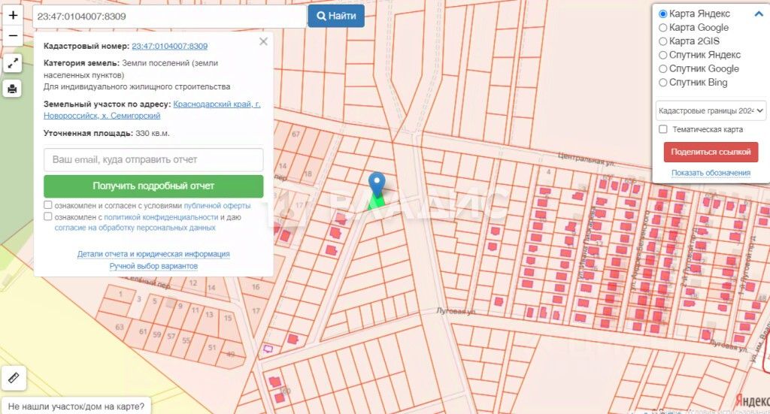Open Кадастровые границы 2024 dropdown
The width and height of the screenshot is (770, 414).
coord(711,111)
